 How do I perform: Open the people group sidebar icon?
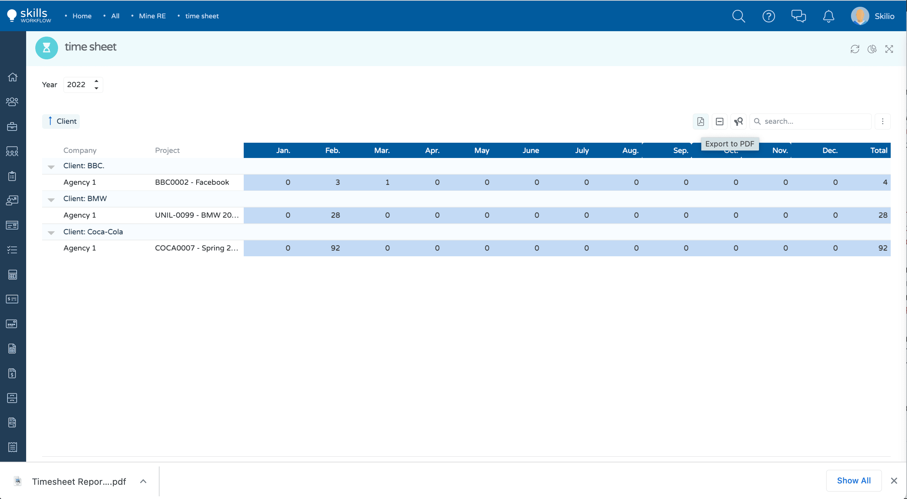tap(13, 102)
